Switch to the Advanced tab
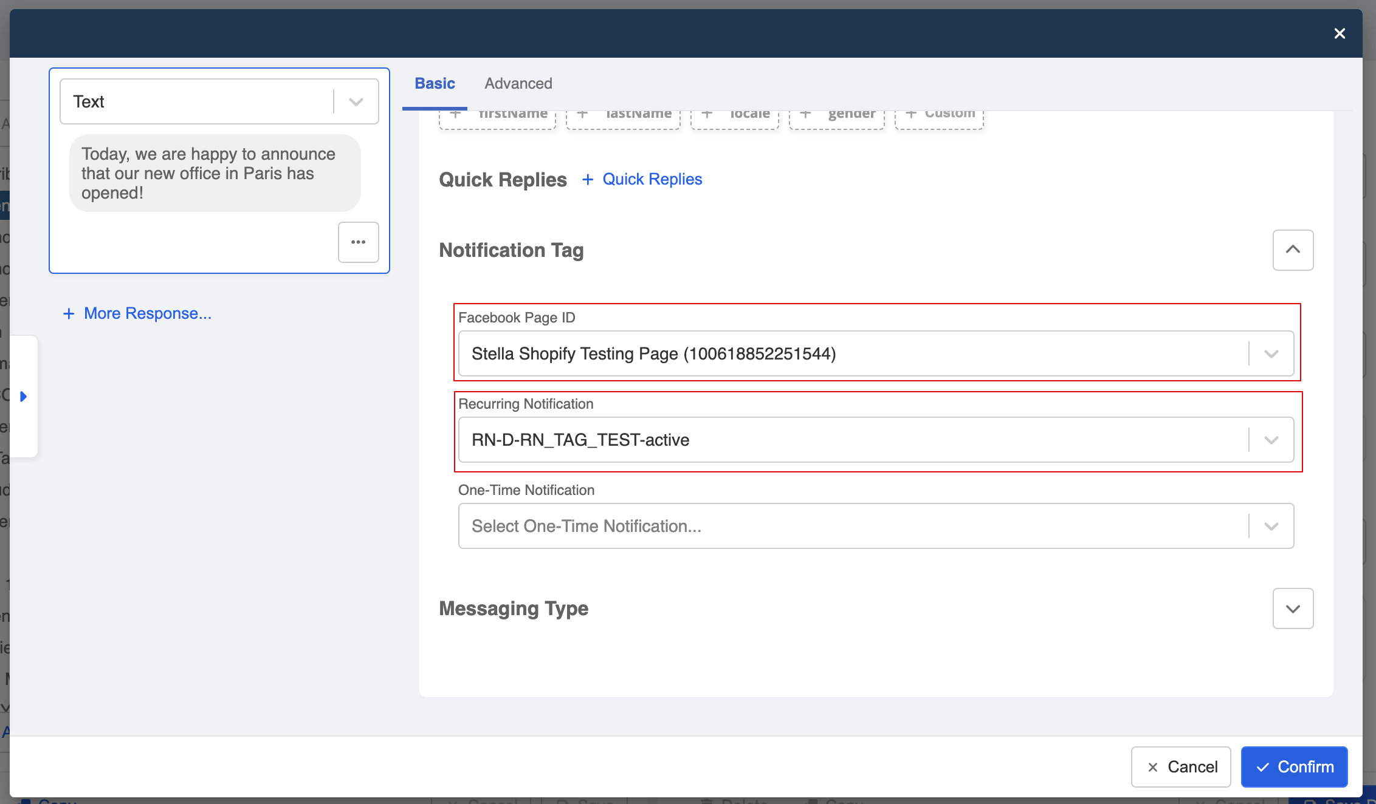The width and height of the screenshot is (1376, 804). click(x=518, y=83)
